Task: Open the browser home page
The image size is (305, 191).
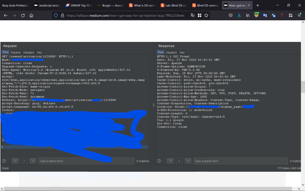Action: coord(31,16)
